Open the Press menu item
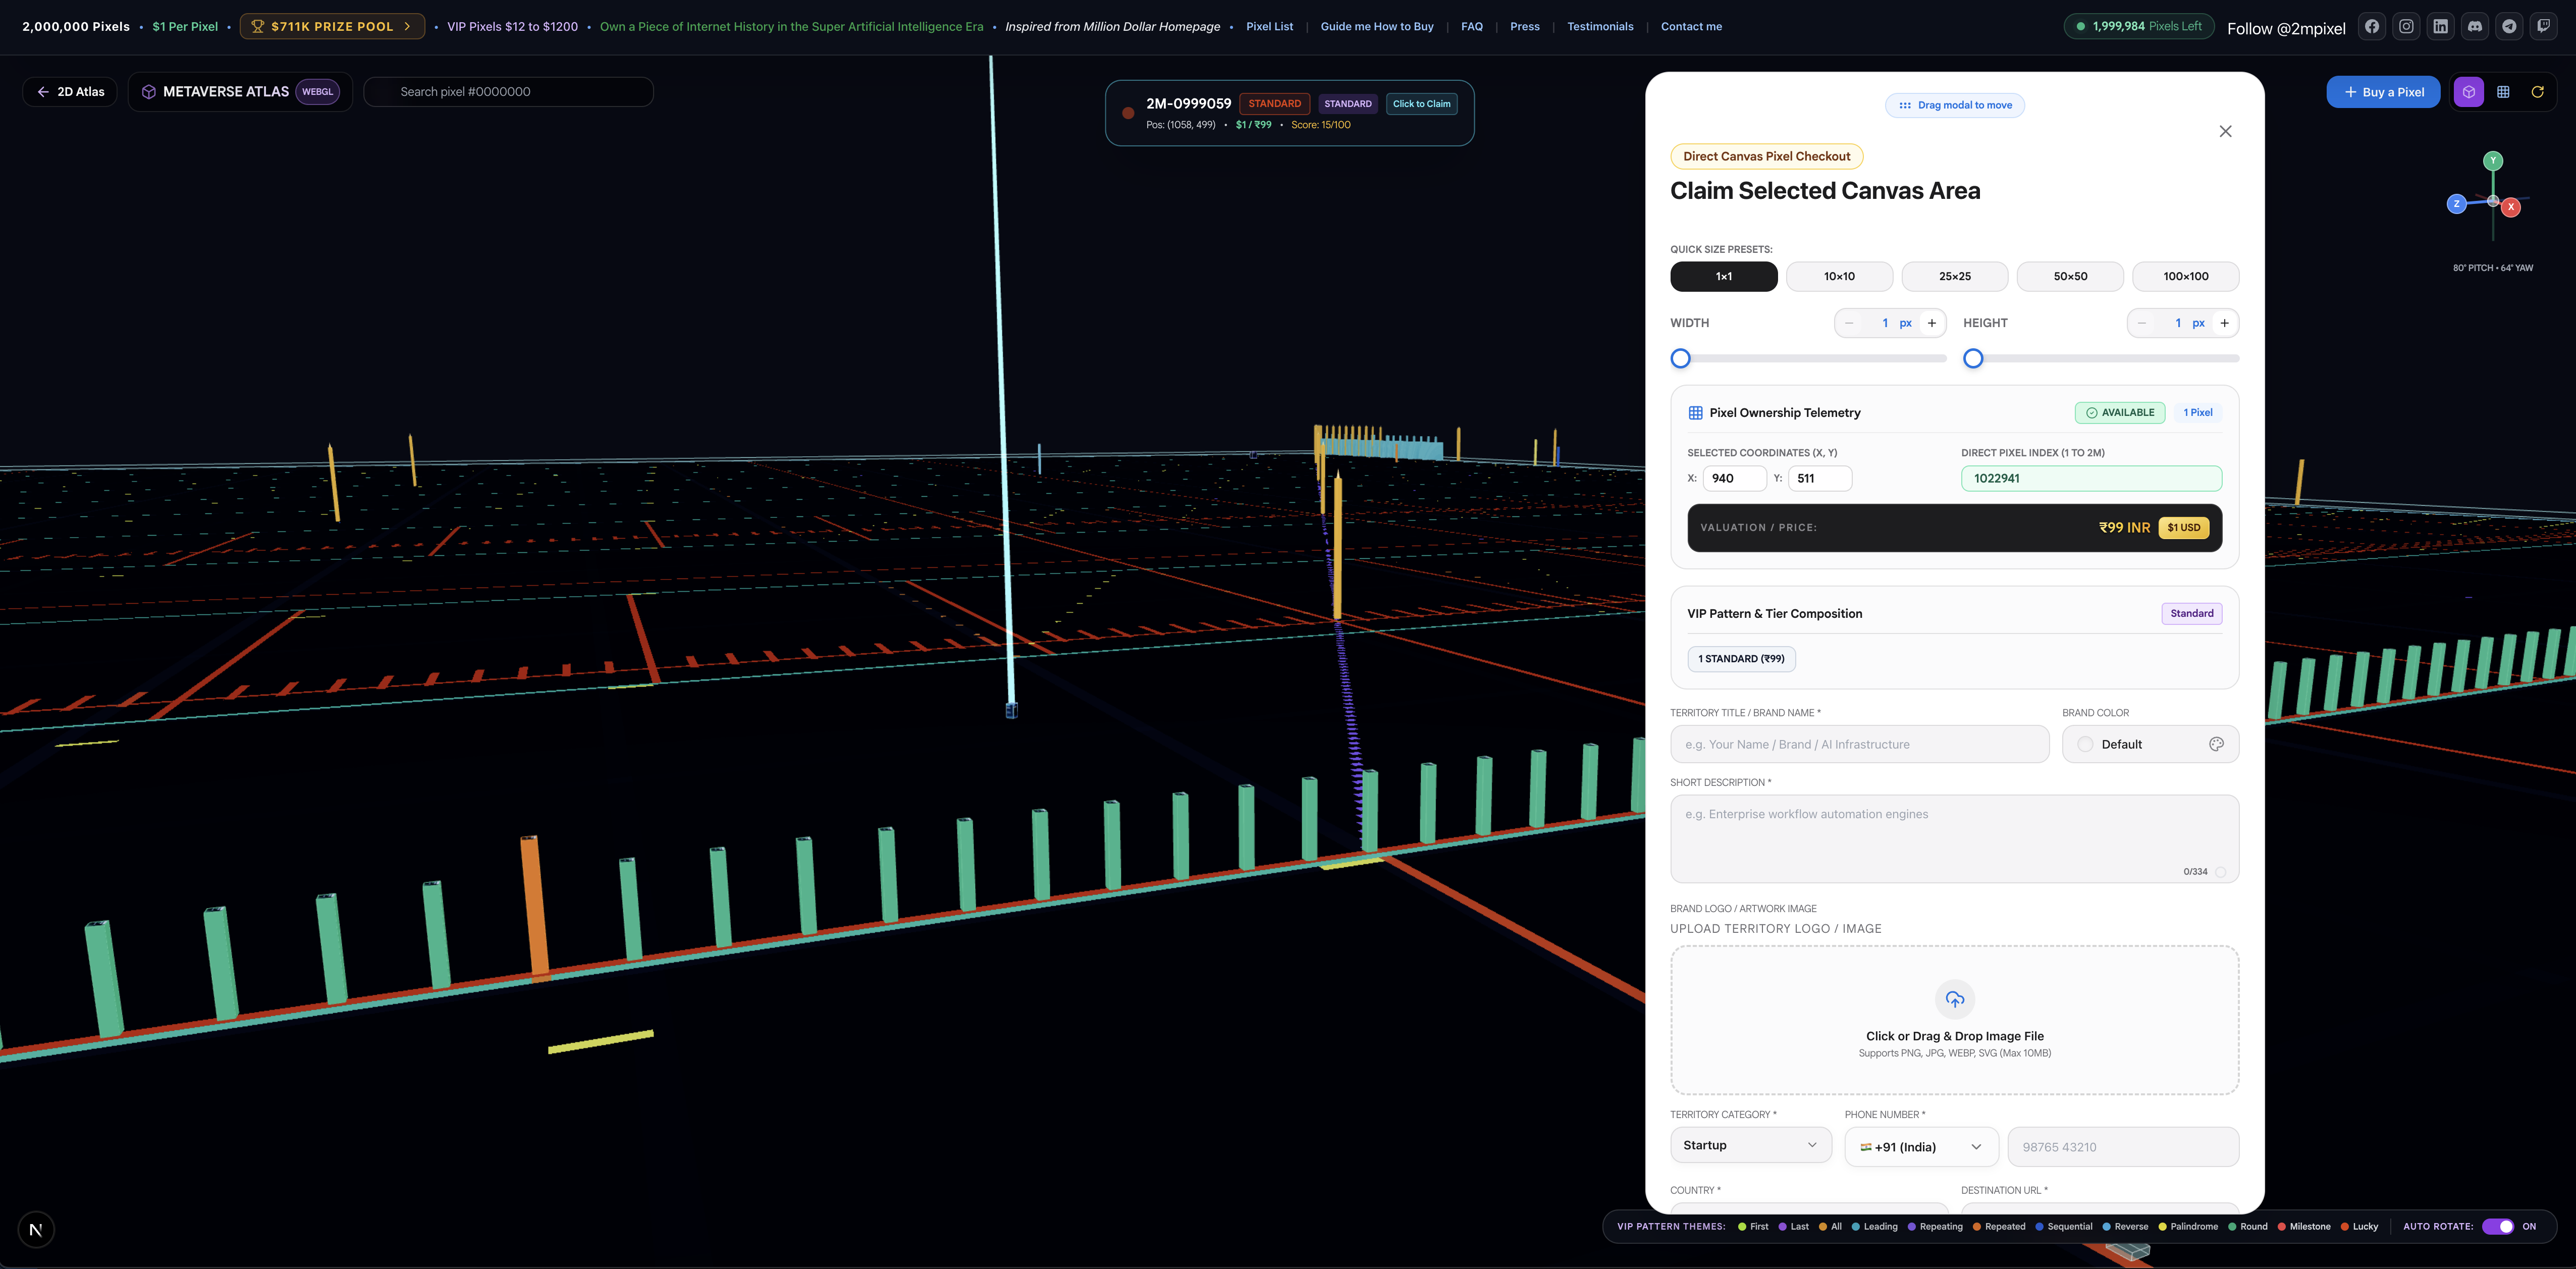The image size is (2576, 1269). point(1524,27)
